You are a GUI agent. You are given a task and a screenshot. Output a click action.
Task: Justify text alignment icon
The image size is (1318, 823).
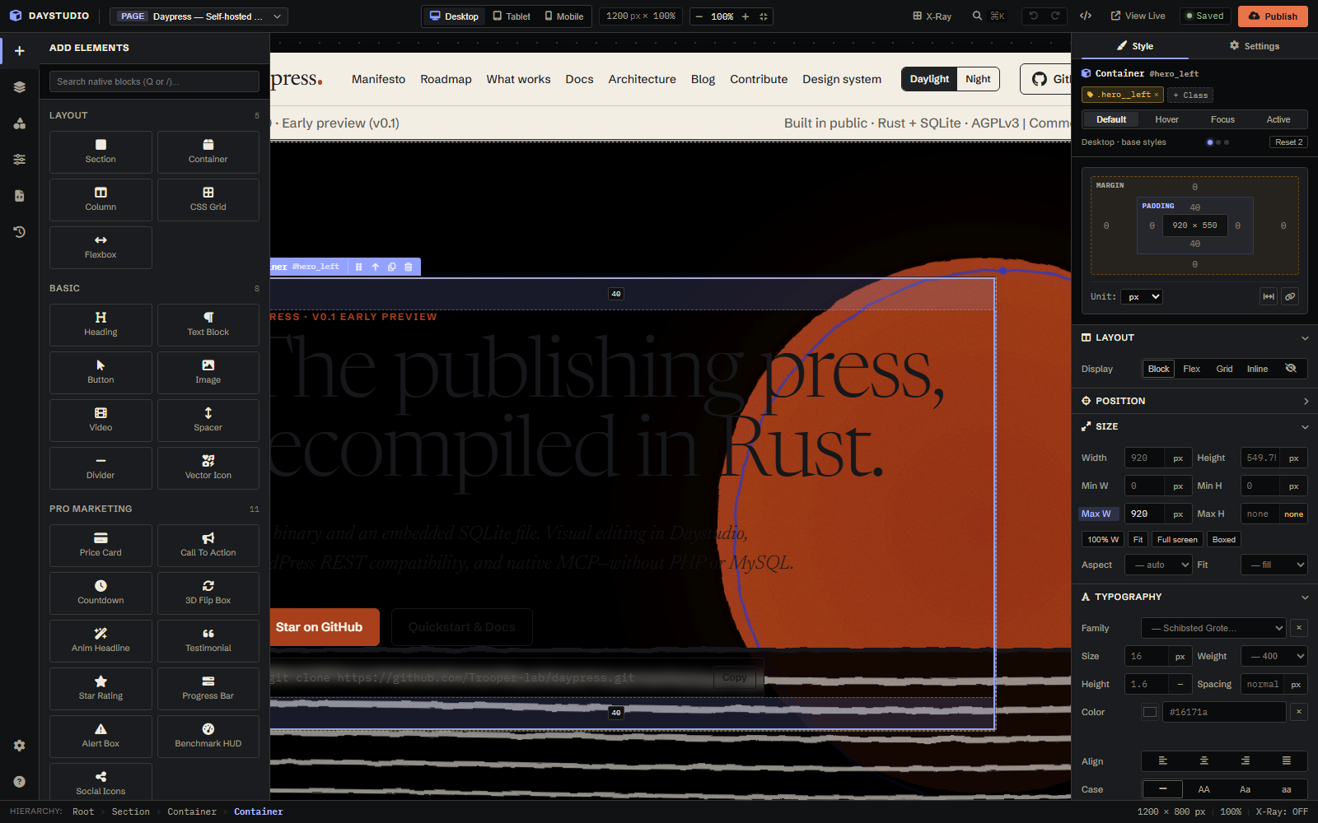pyautogui.click(x=1287, y=761)
